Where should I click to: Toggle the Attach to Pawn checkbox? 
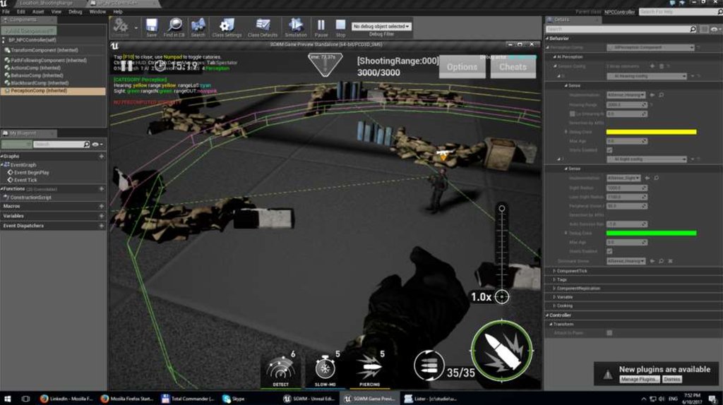[x=610, y=332]
